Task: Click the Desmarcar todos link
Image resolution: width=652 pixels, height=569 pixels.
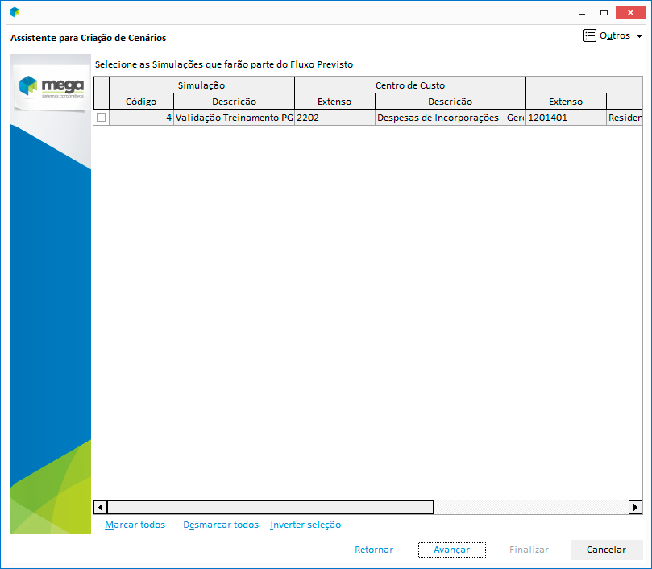Action: coord(221,525)
